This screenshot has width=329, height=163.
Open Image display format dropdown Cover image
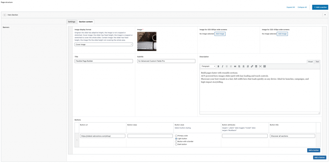point(104,44)
